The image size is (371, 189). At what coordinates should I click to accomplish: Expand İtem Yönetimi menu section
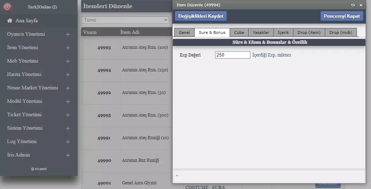coord(68,48)
